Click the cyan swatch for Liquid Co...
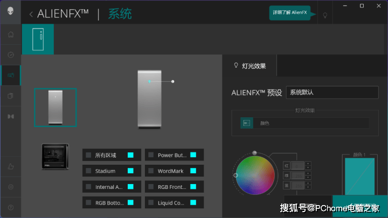The image size is (388, 218). [193, 202]
